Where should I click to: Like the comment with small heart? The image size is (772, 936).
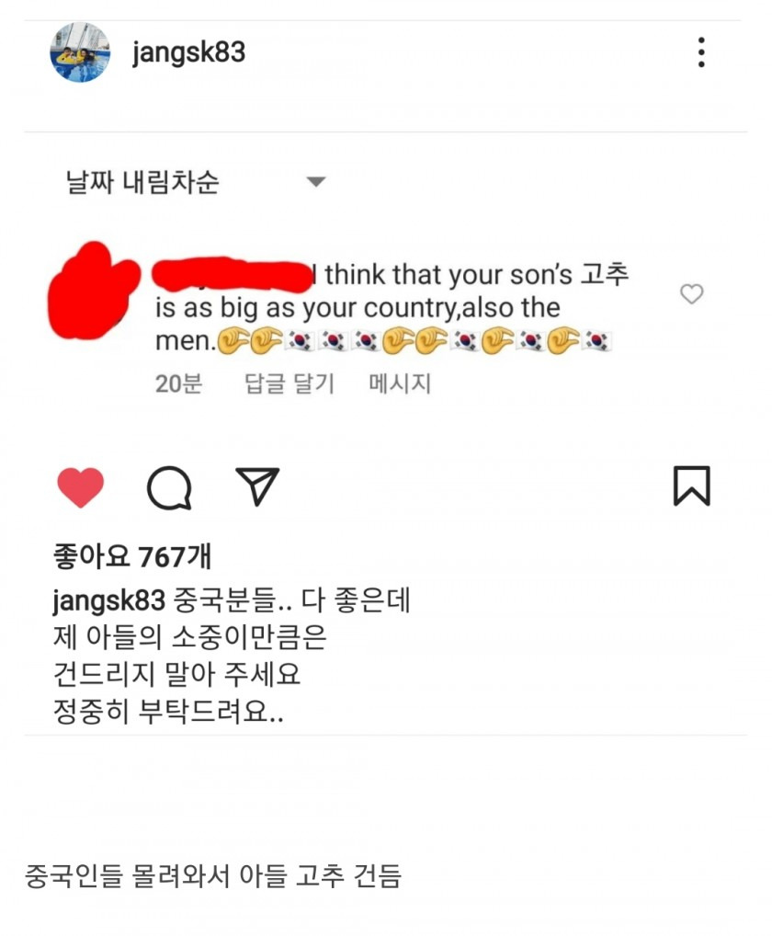[x=692, y=293]
